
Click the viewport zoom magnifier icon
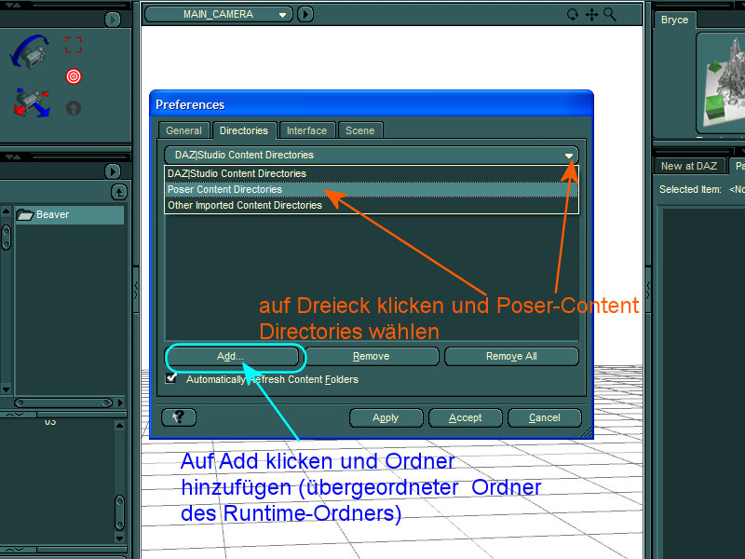coord(610,15)
